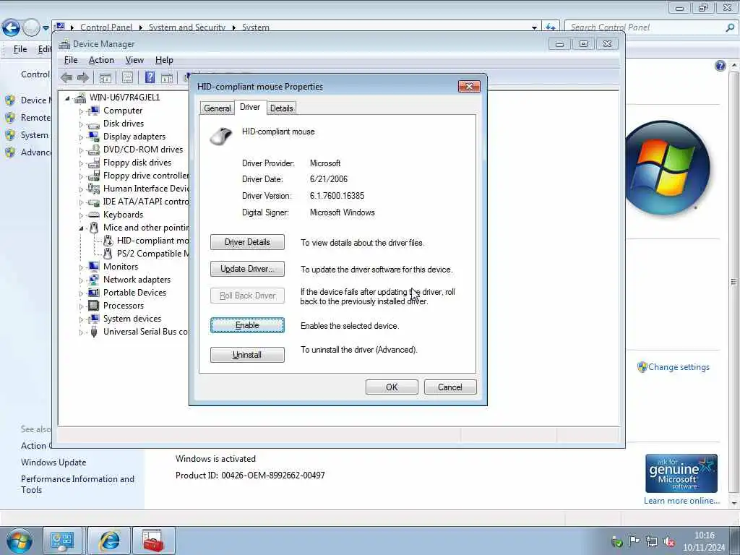Click the Network adapters category icon

tap(94, 280)
